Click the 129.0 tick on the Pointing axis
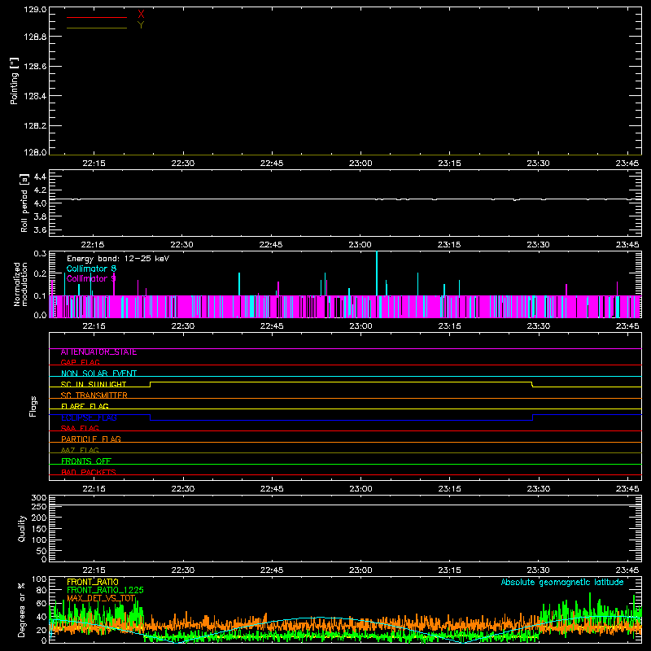 pyautogui.click(x=35, y=10)
